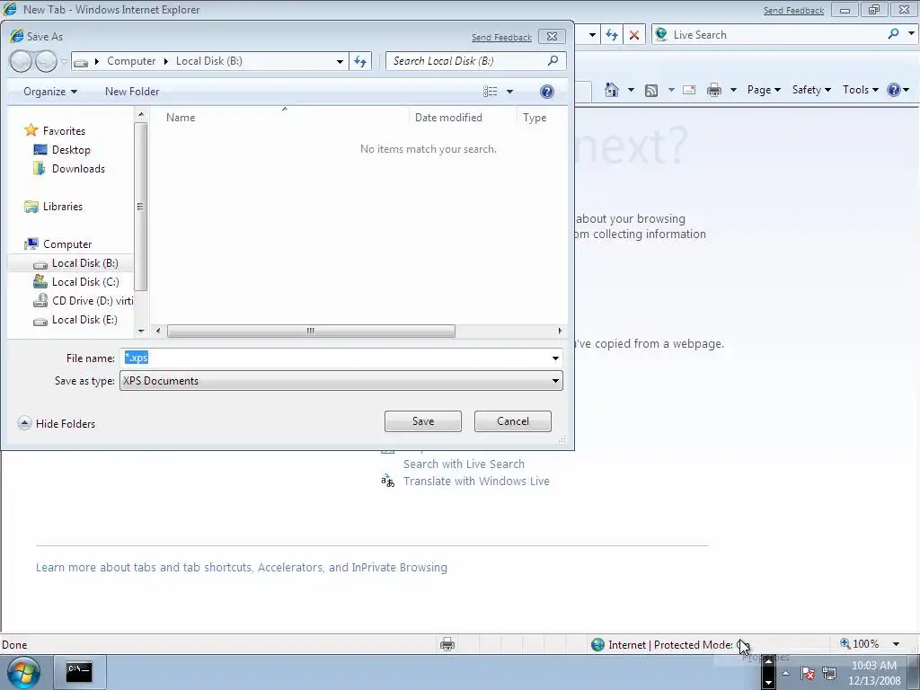
Task: Click Translate with Windows Live link
Action: pos(476,482)
